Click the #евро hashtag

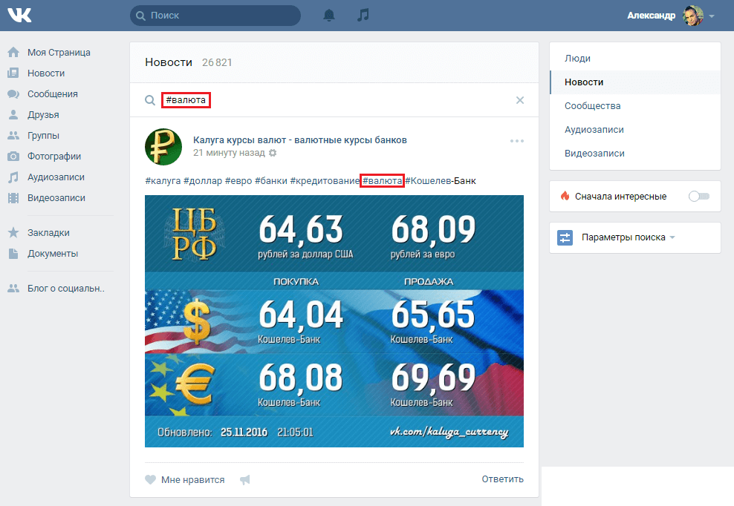(238, 181)
